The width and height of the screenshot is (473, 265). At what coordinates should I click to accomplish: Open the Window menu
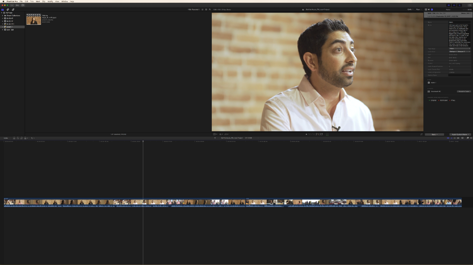(64, 1)
